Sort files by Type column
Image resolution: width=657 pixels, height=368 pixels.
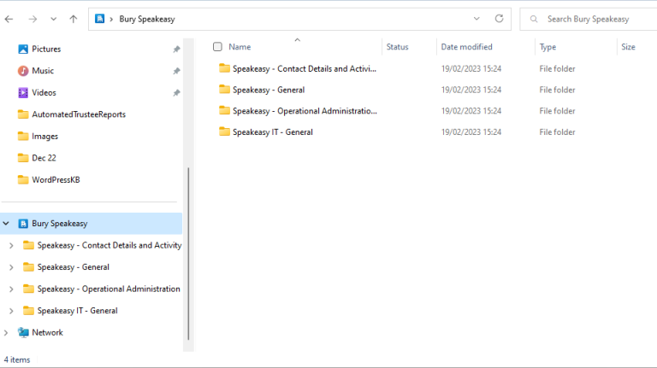tap(547, 47)
